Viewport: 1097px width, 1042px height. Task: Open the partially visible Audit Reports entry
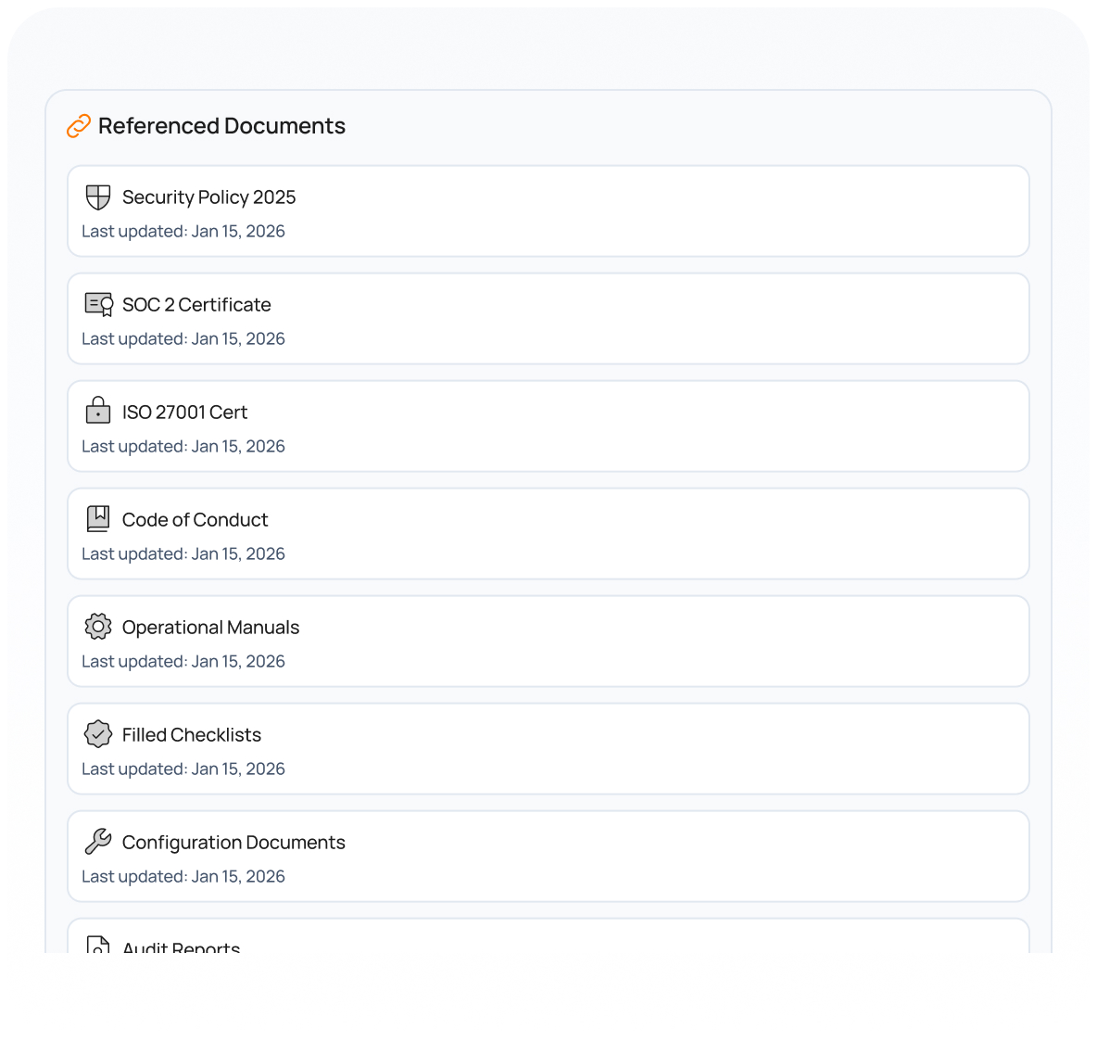[182, 946]
